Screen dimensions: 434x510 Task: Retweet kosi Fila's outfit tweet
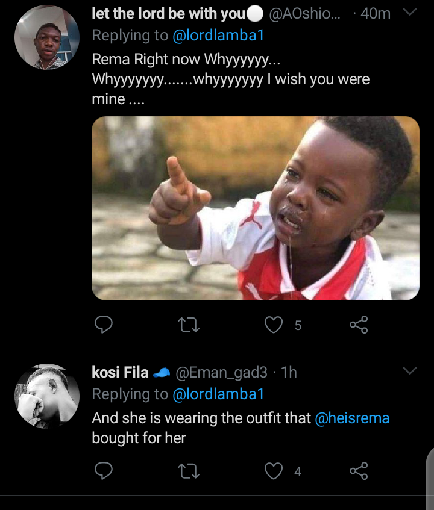(x=189, y=471)
